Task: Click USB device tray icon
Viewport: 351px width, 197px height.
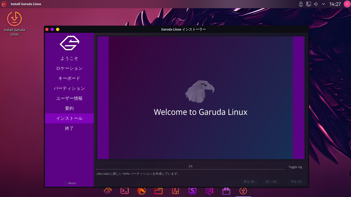Action: [x=301, y=4]
